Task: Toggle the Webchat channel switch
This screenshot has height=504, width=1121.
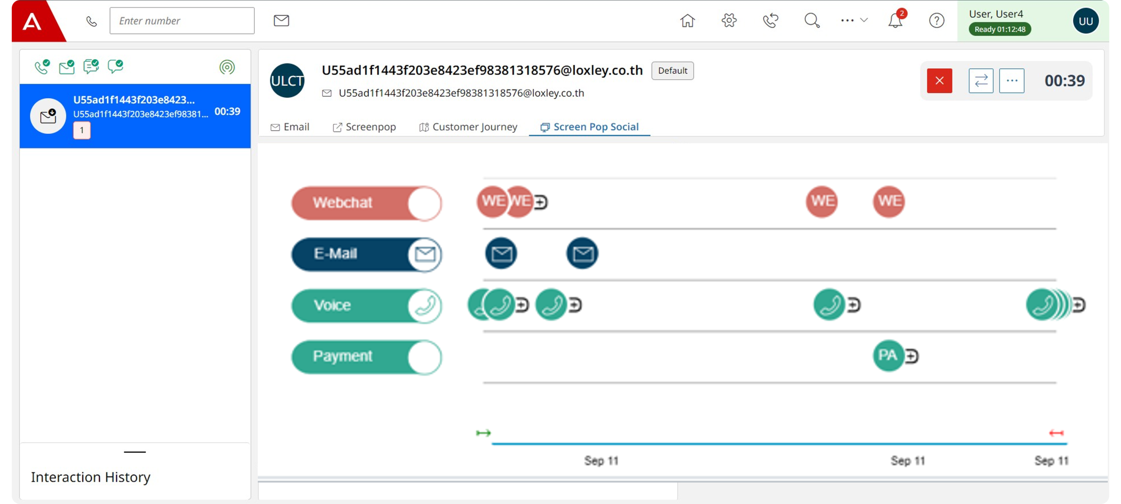Action: tap(424, 203)
